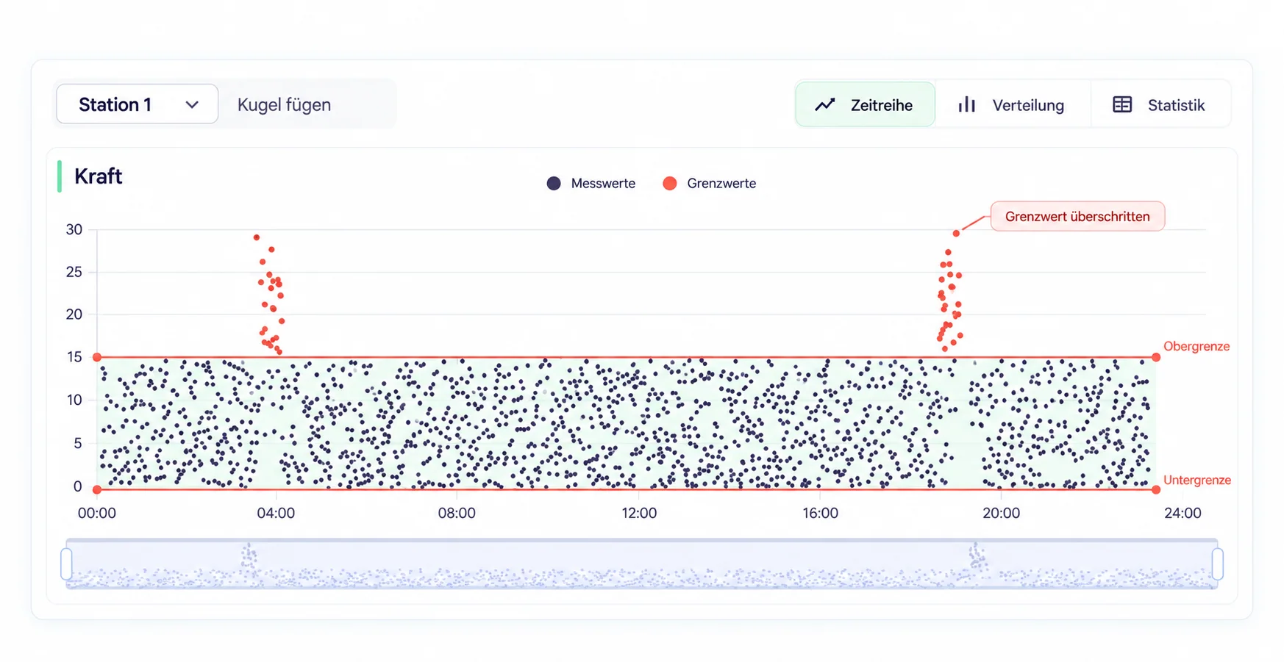Click the right handle of range slider
The height and width of the screenshot is (662, 1284).
point(1218,564)
